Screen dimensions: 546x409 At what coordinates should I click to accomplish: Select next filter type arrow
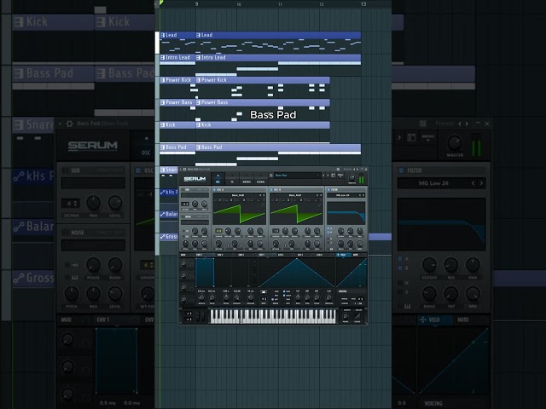point(363,195)
